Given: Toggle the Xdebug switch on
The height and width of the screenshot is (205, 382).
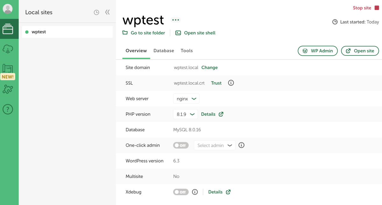Looking at the screenshot, I should click(x=181, y=192).
